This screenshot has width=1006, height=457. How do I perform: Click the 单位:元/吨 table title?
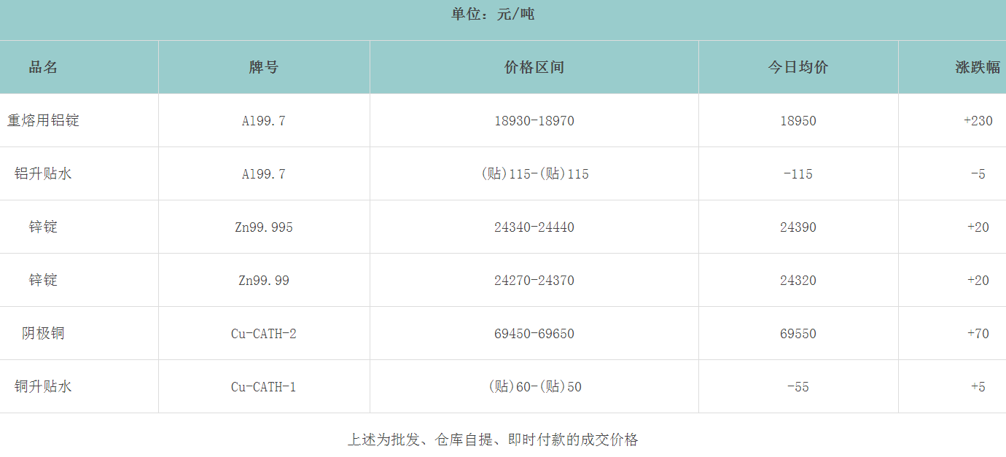tap(493, 14)
